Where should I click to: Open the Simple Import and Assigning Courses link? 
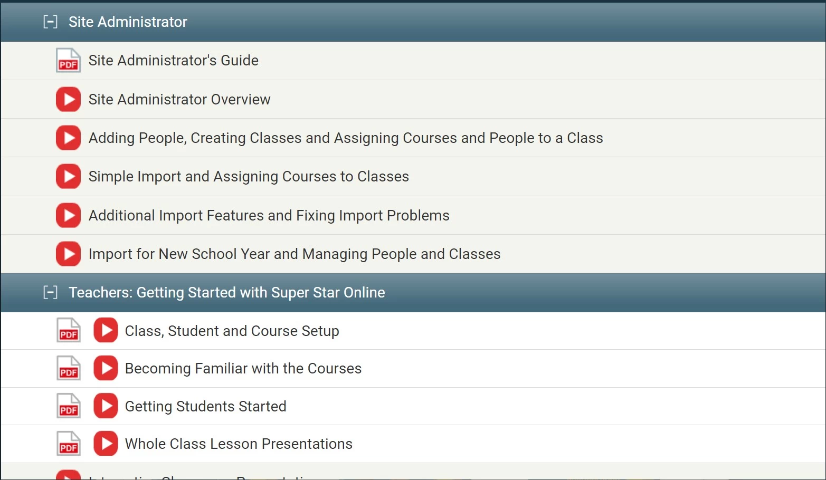tap(249, 177)
